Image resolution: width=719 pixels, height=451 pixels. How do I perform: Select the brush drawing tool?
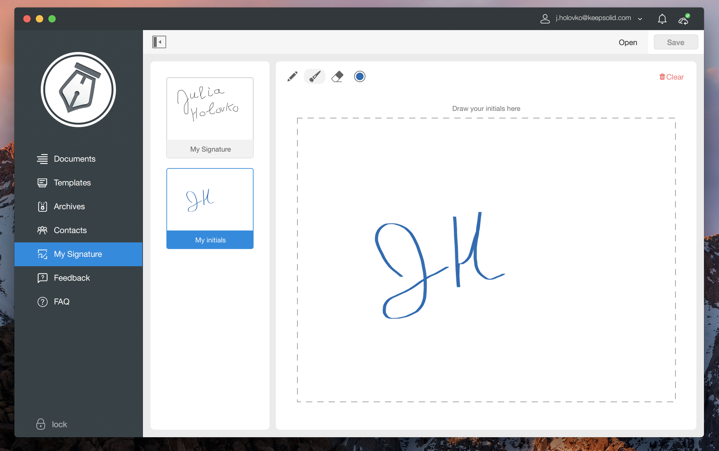tap(315, 77)
